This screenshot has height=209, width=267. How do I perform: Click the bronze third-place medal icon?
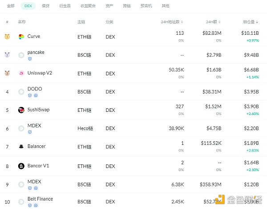(x=7, y=73)
